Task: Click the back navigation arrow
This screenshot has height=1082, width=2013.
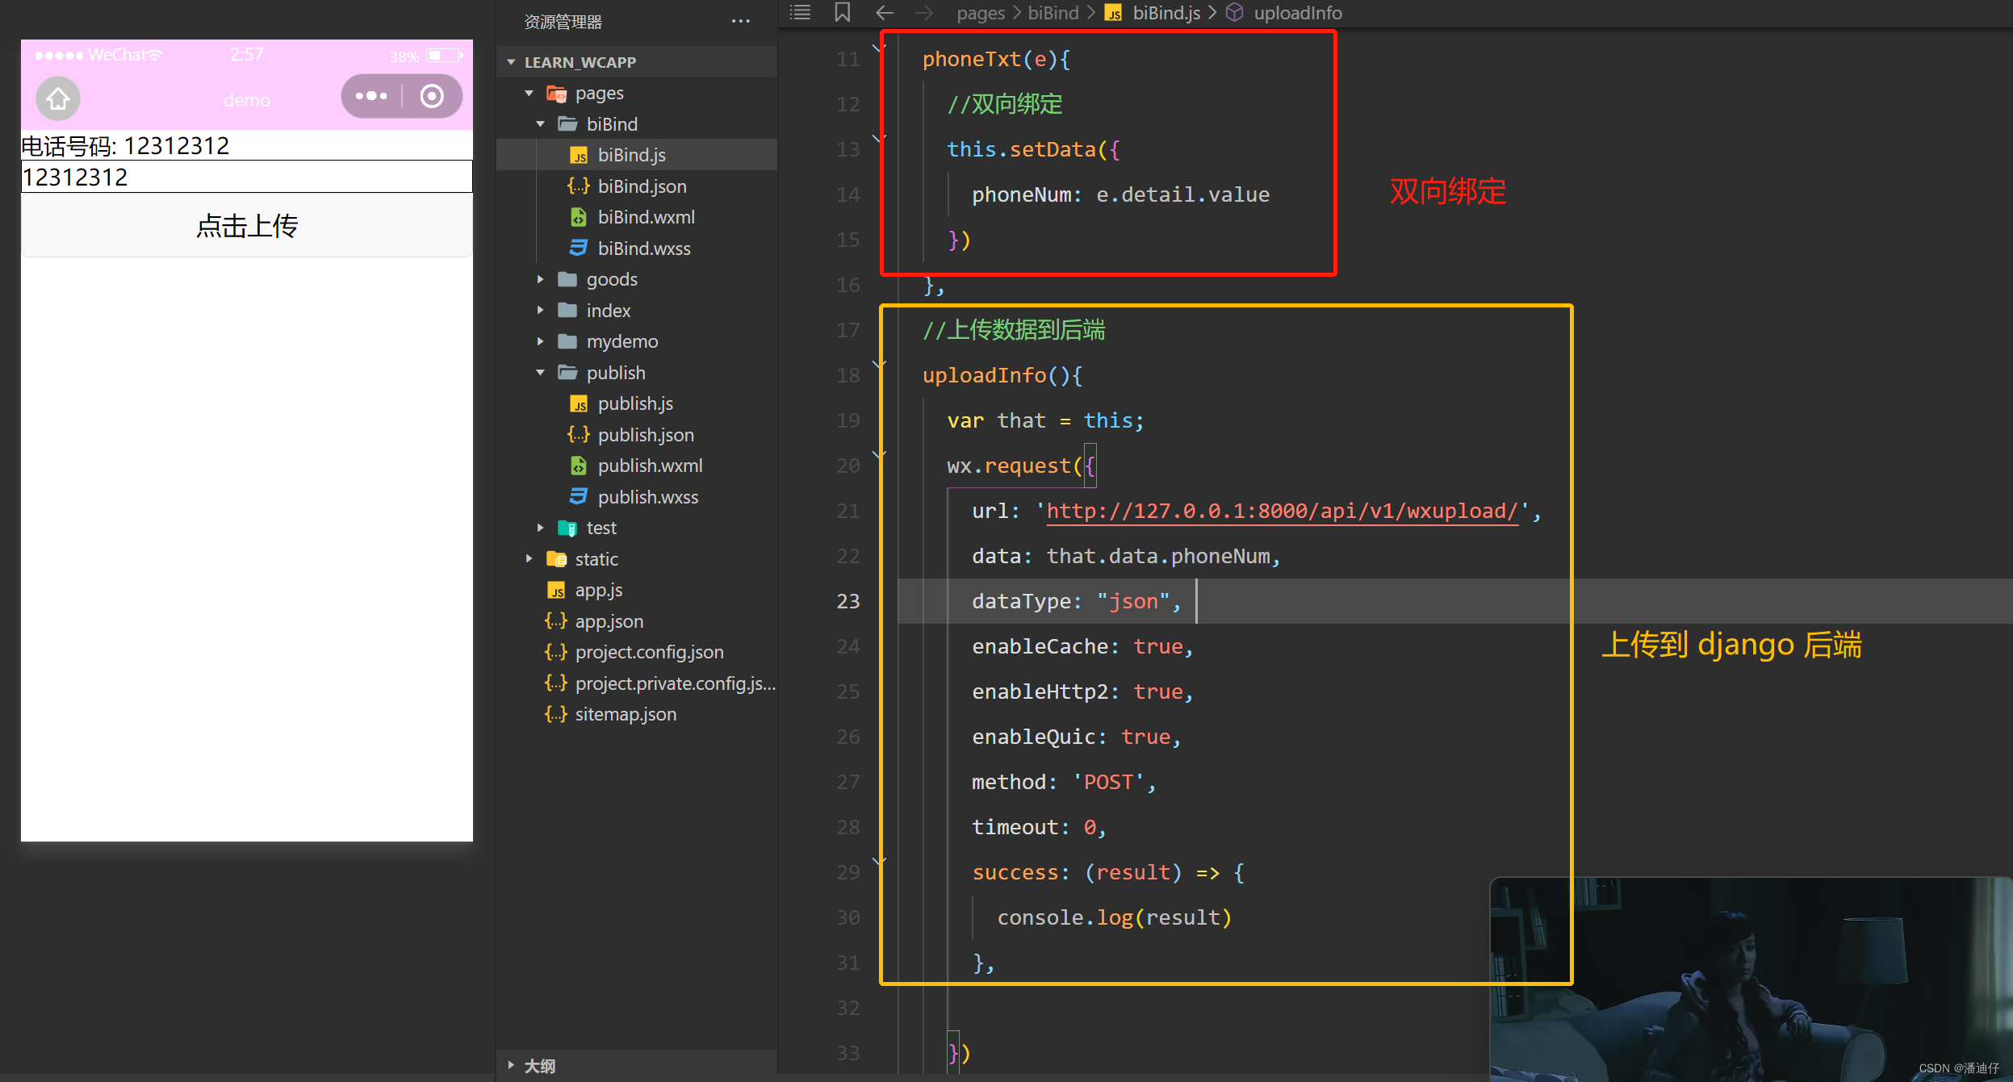Action: pyautogui.click(x=885, y=12)
